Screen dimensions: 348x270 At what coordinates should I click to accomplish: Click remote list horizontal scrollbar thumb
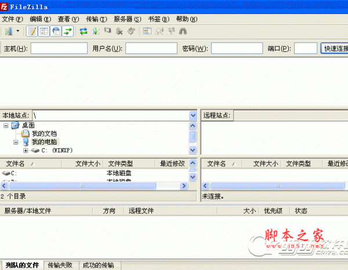277,186
